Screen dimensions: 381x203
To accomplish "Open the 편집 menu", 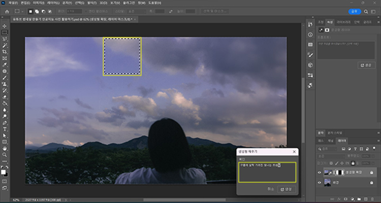I will (25, 3).
